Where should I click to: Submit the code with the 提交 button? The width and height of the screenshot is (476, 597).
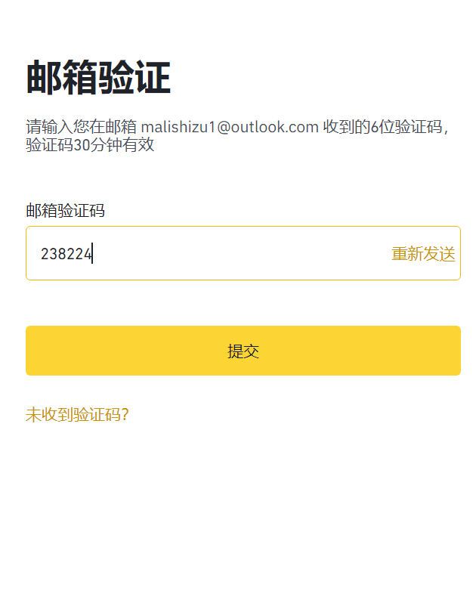click(x=243, y=351)
